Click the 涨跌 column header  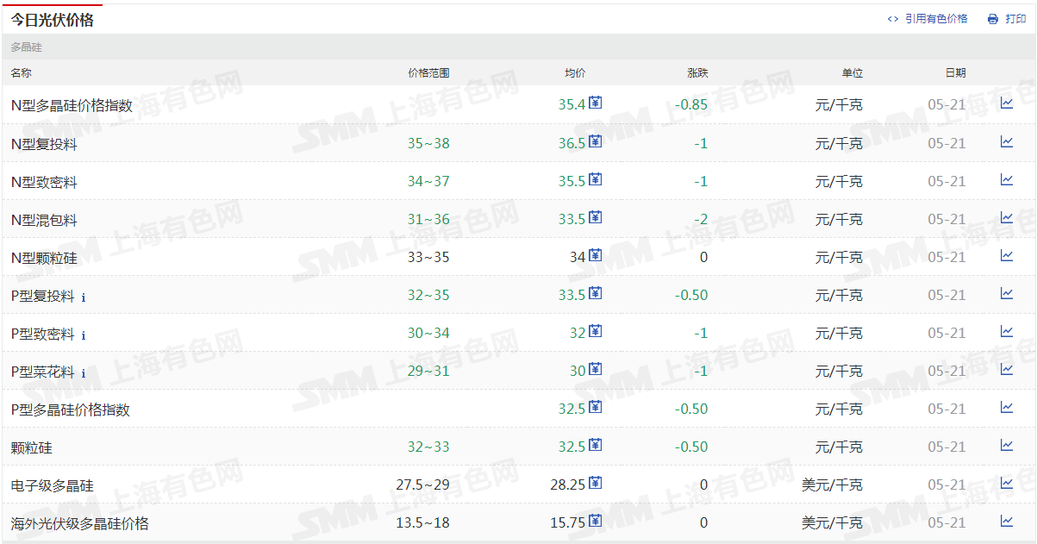click(697, 73)
